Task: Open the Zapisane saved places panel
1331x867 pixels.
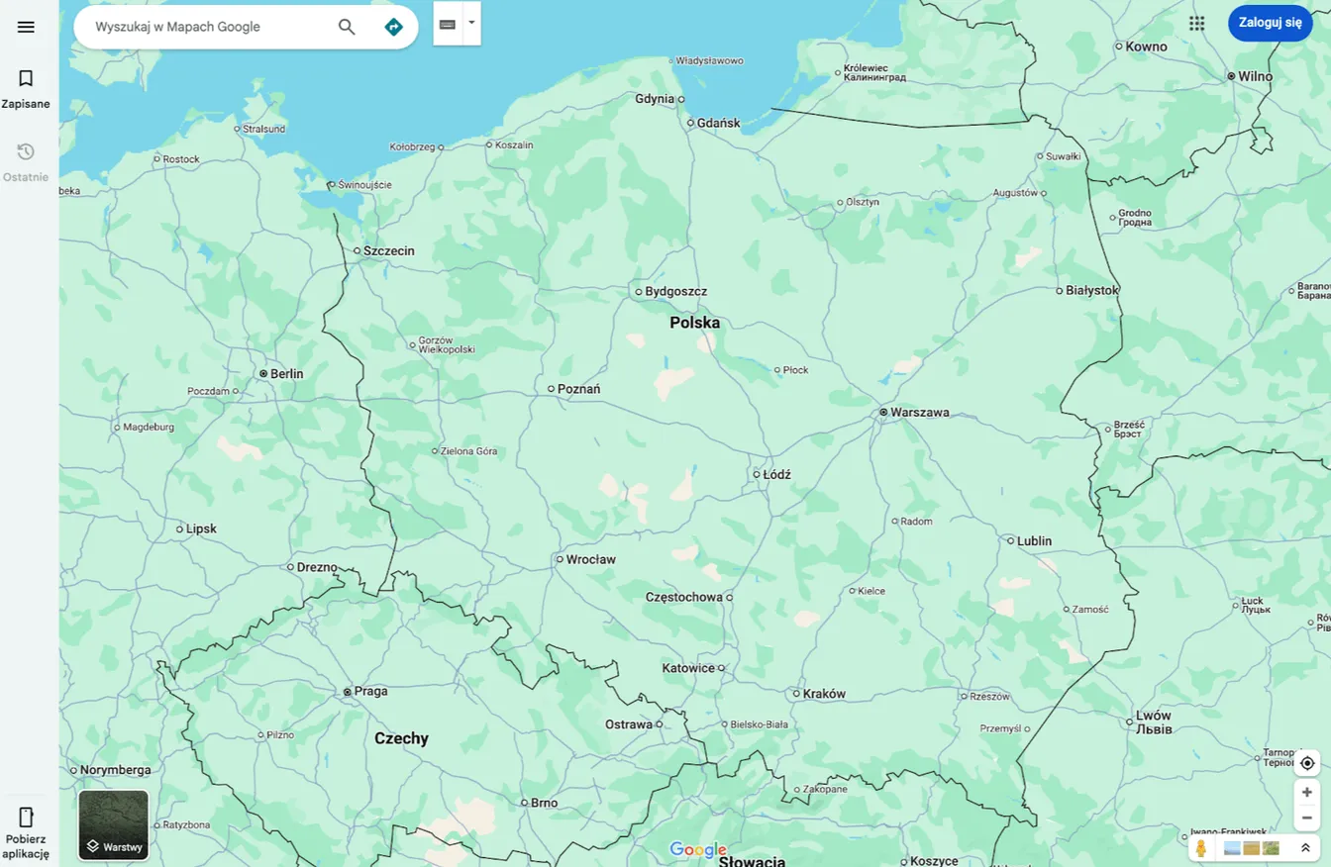Action: click(26, 88)
